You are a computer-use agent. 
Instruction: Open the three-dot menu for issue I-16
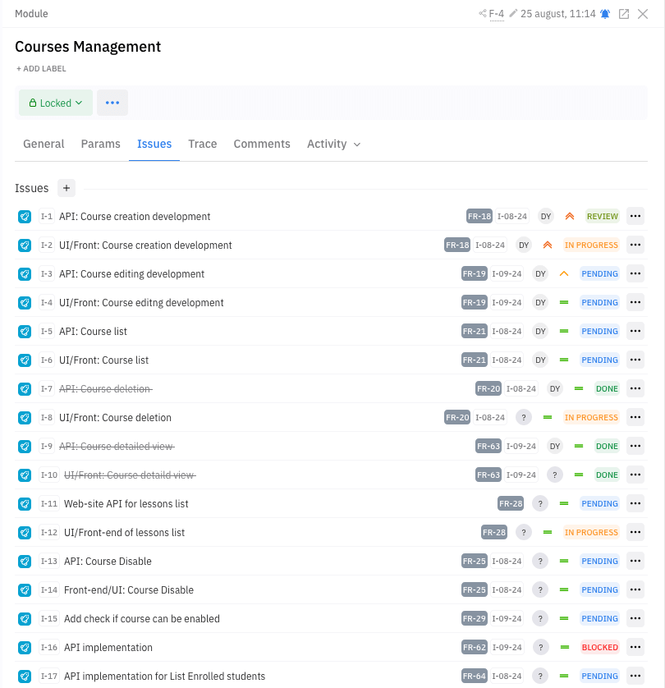(x=635, y=647)
